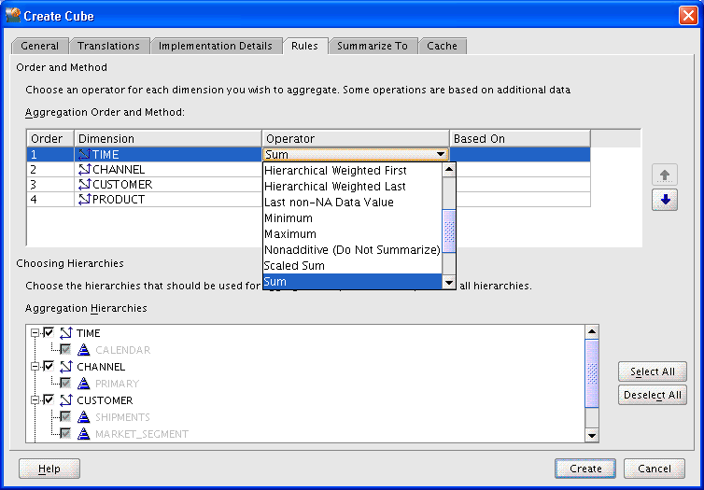Click the TIME dimension icon in the order table
Screen dimensions: 704x490
pos(84,154)
